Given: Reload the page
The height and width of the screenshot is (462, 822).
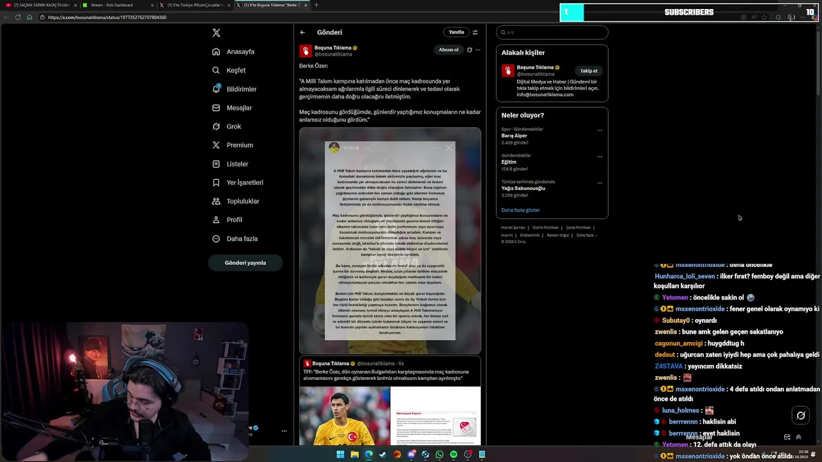Looking at the screenshot, I should pyautogui.click(x=18, y=17).
